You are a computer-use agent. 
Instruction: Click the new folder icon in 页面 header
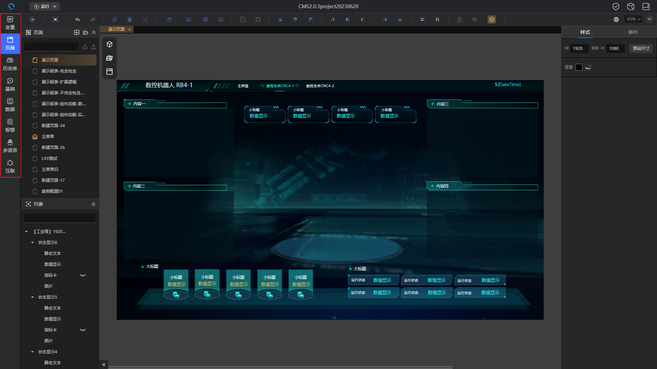(86, 32)
